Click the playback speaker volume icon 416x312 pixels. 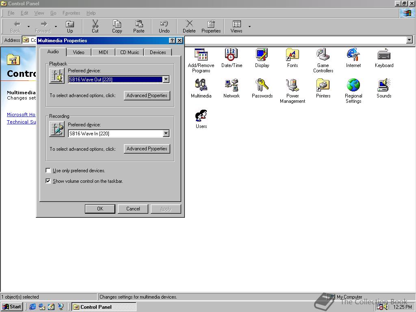[57, 76]
